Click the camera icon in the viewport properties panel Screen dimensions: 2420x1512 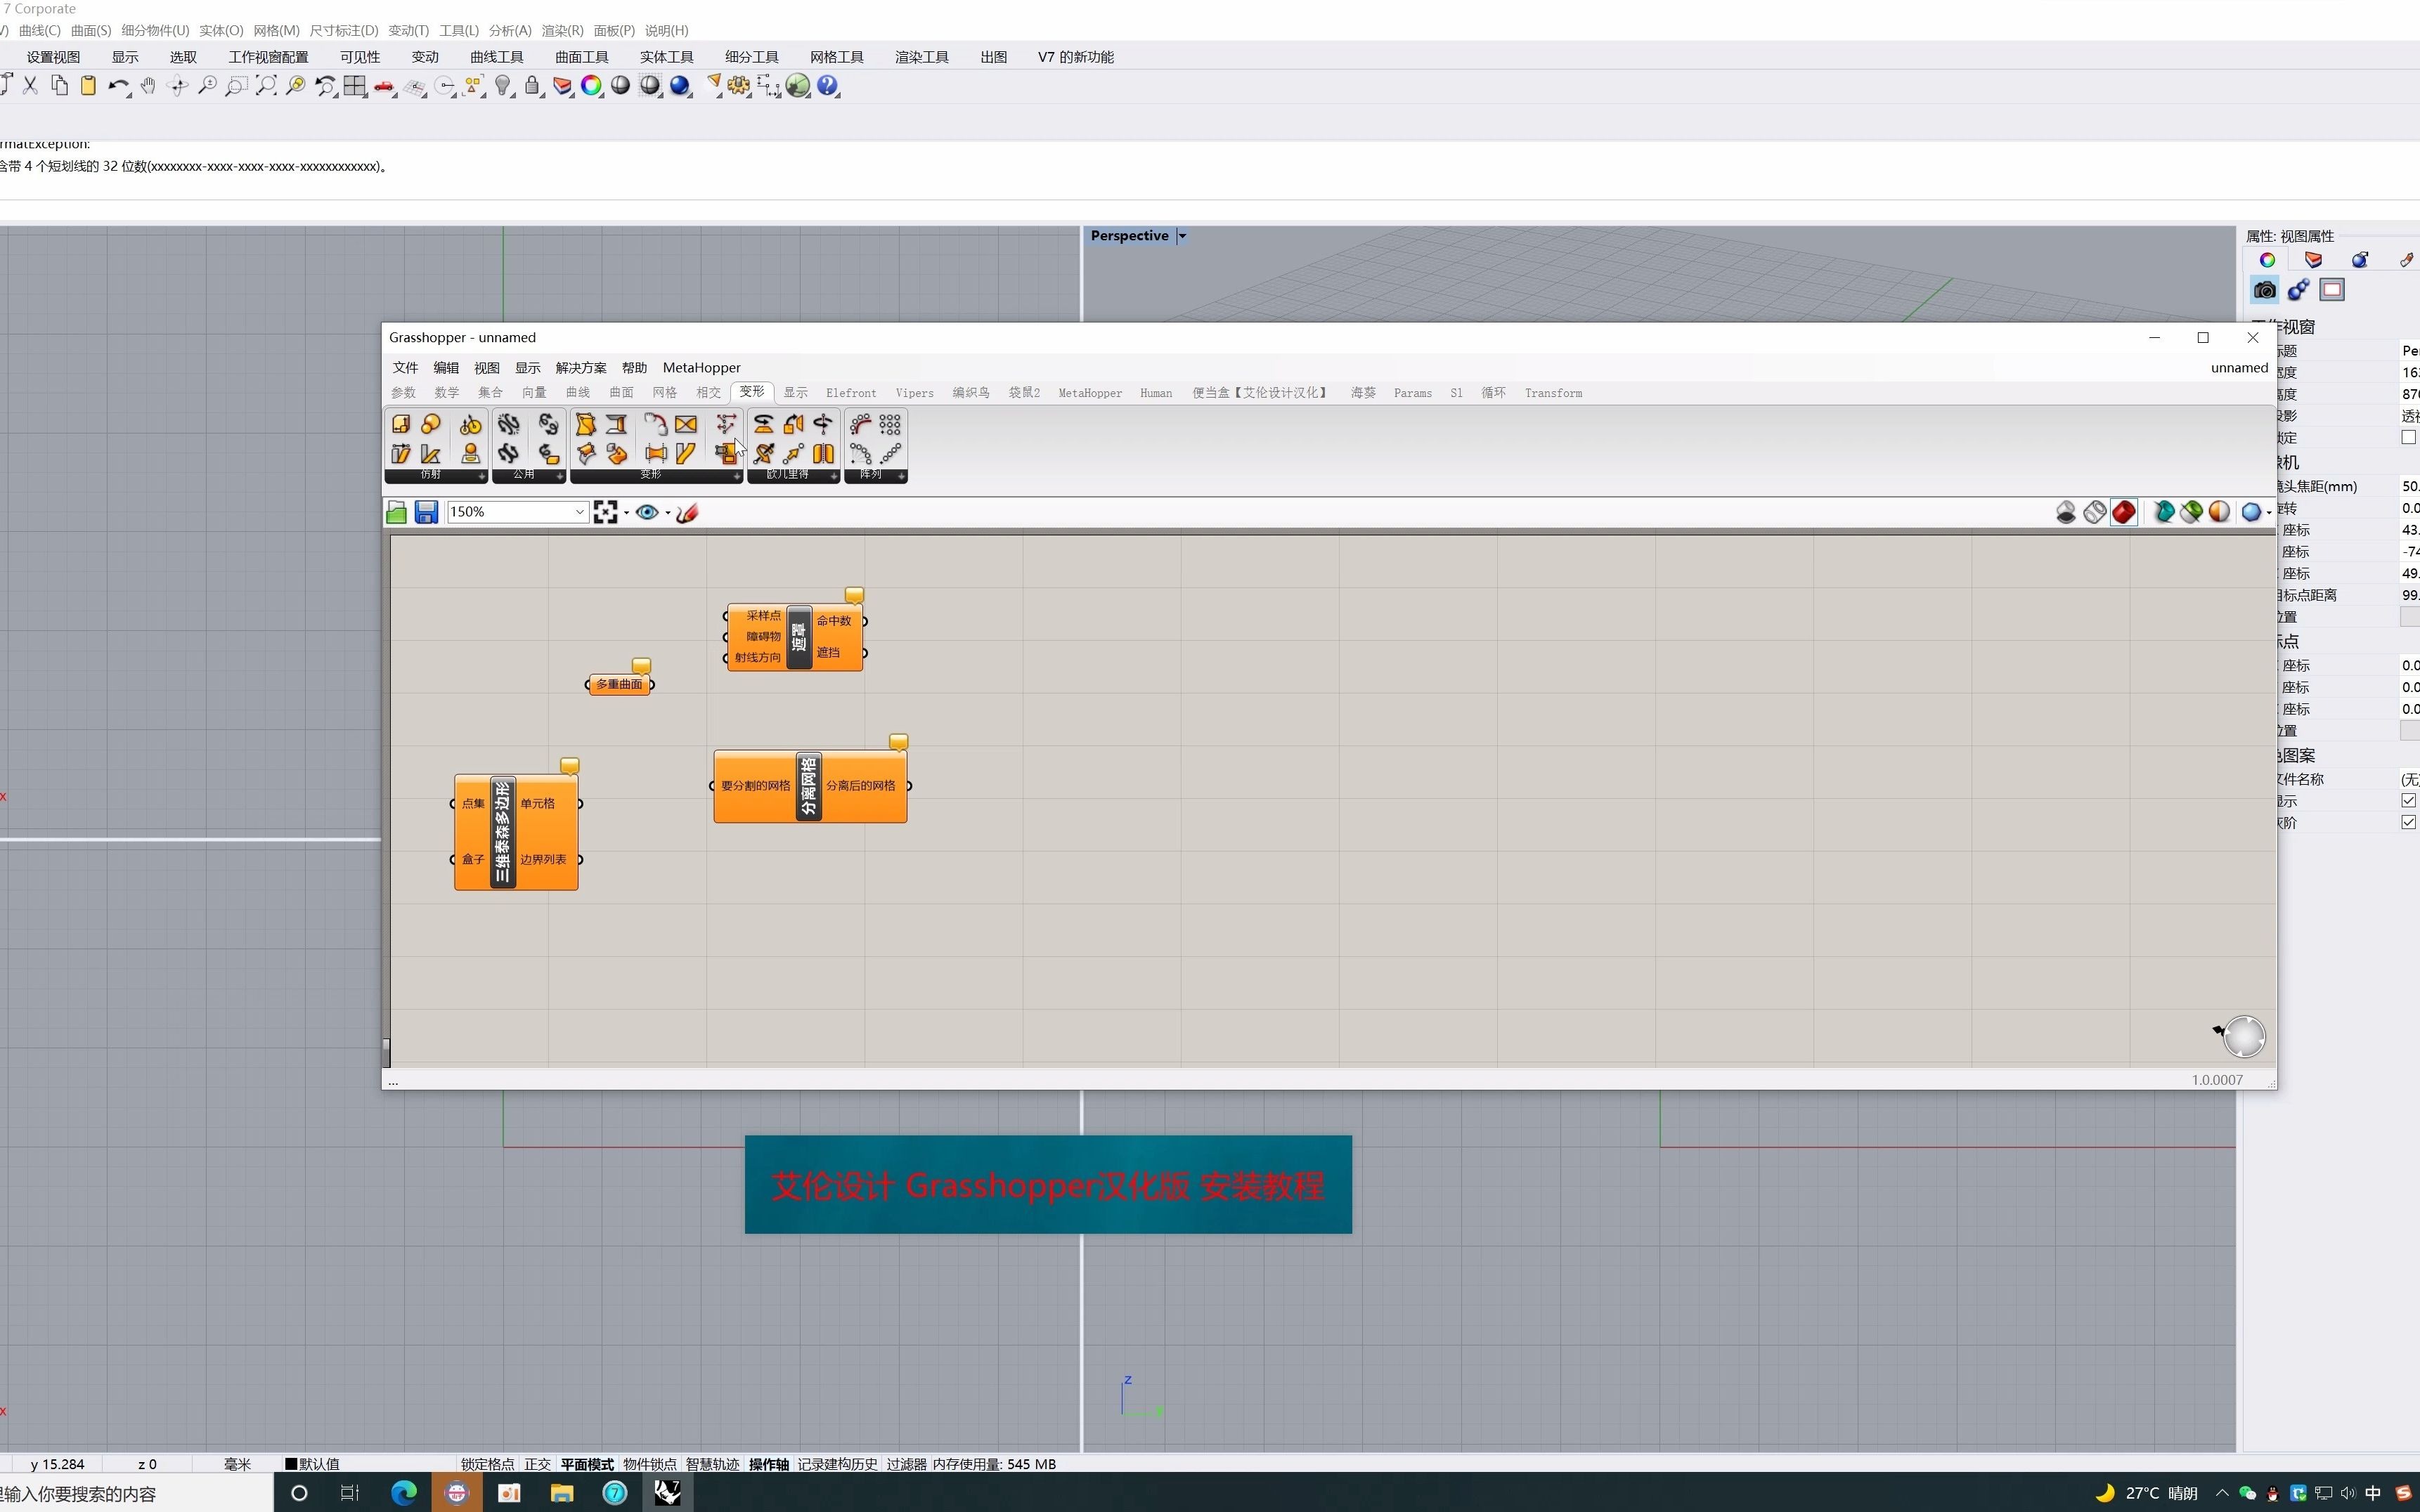tap(2264, 290)
